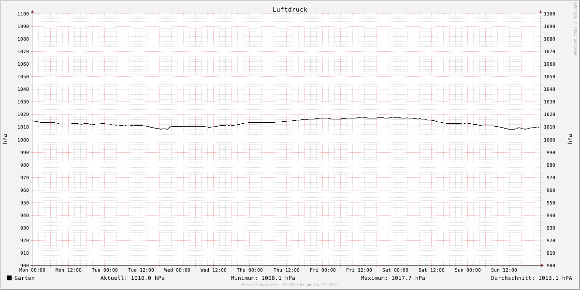This screenshot has width=580, height=290.
Task: Click the Erstellungszeit 23:55 Uhr timestamp text
Action: pos(290,285)
